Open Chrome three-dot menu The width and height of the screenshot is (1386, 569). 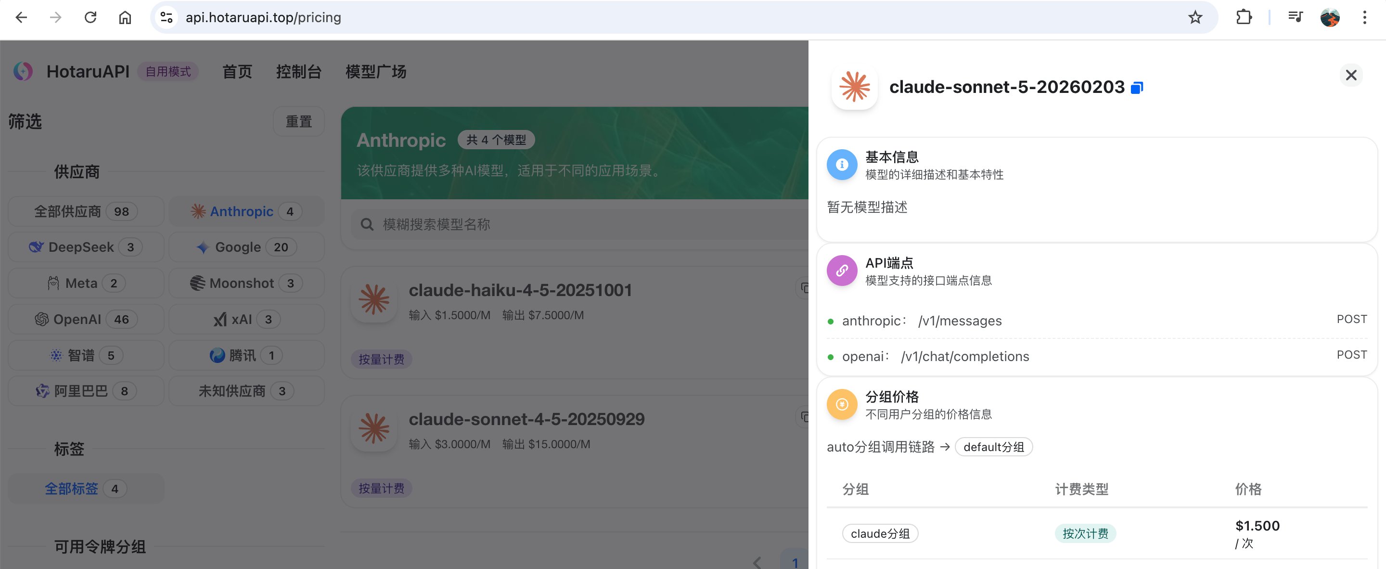coord(1364,17)
